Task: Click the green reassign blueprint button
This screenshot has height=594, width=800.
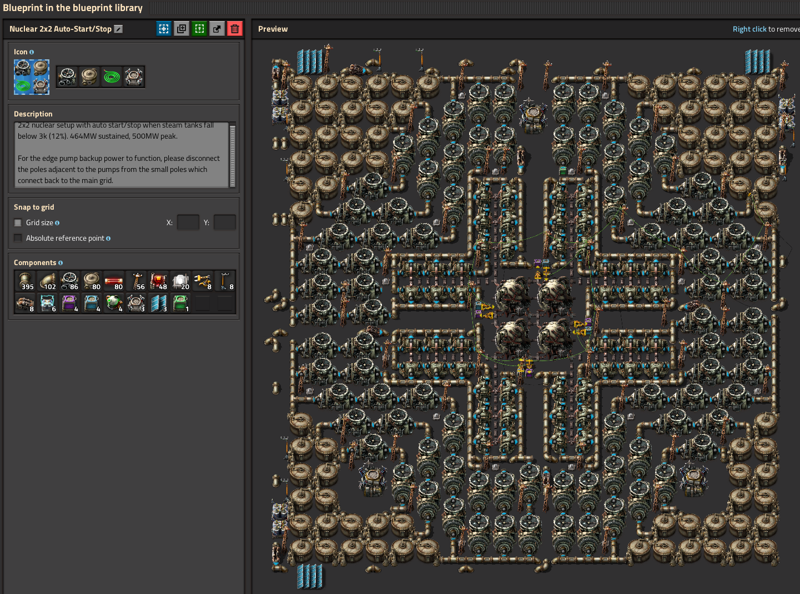Action: tap(199, 29)
